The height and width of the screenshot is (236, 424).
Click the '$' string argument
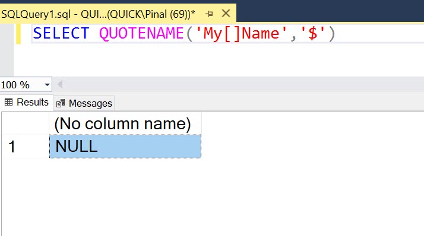click(x=312, y=33)
